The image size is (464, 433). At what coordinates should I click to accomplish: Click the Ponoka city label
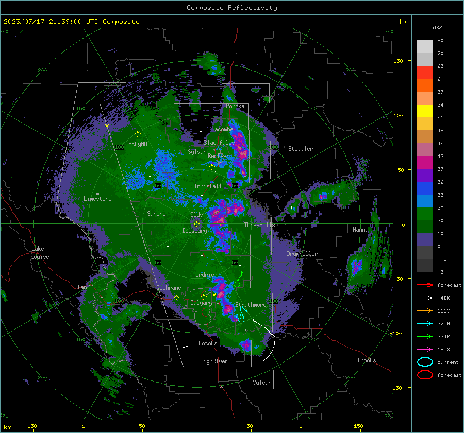pyautogui.click(x=235, y=106)
